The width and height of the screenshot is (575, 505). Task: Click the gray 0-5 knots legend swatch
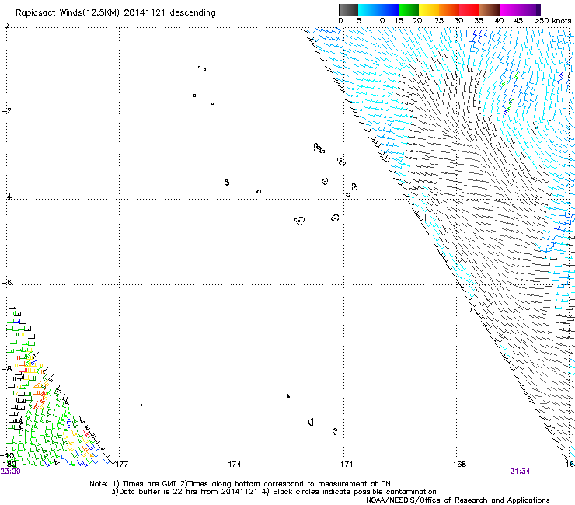[x=348, y=9]
